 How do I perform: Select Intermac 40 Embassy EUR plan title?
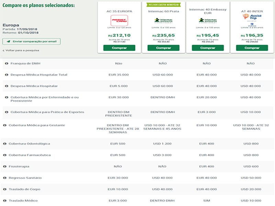(x=208, y=11)
